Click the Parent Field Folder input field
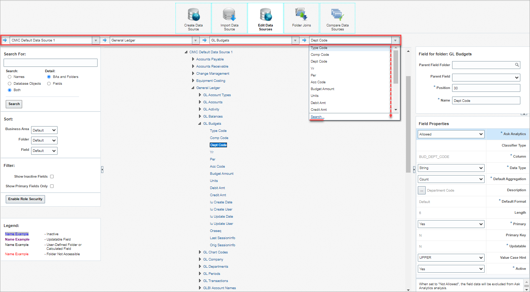 click(483, 65)
